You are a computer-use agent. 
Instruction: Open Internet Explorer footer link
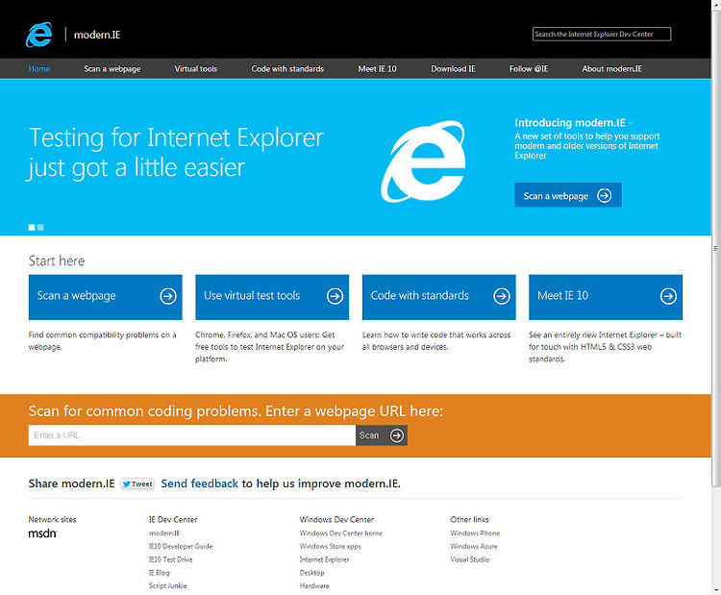324,559
